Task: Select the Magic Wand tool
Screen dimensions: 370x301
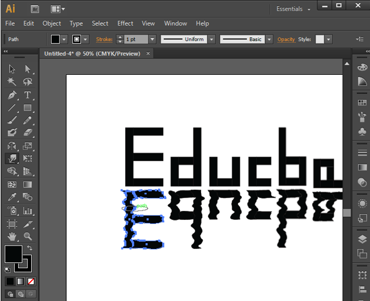Action: coord(12,82)
